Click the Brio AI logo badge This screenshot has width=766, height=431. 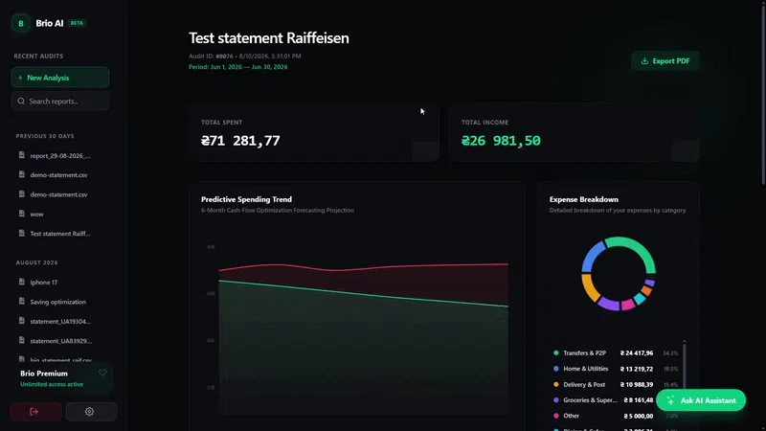pos(20,23)
